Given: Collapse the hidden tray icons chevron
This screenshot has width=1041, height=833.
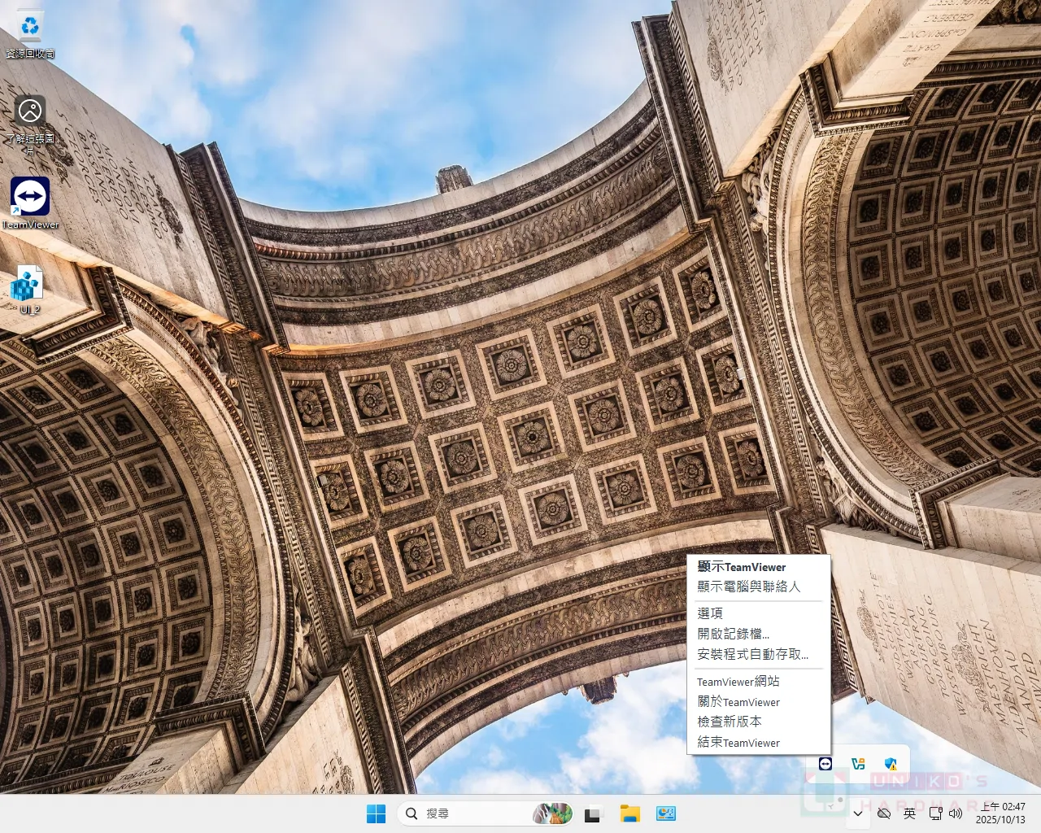Looking at the screenshot, I should (x=858, y=813).
